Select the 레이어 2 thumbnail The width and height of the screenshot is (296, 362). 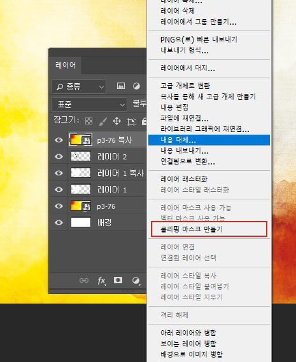pyautogui.click(x=81, y=156)
